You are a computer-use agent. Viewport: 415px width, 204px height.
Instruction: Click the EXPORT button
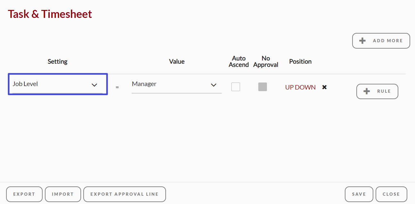pyautogui.click(x=24, y=194)
